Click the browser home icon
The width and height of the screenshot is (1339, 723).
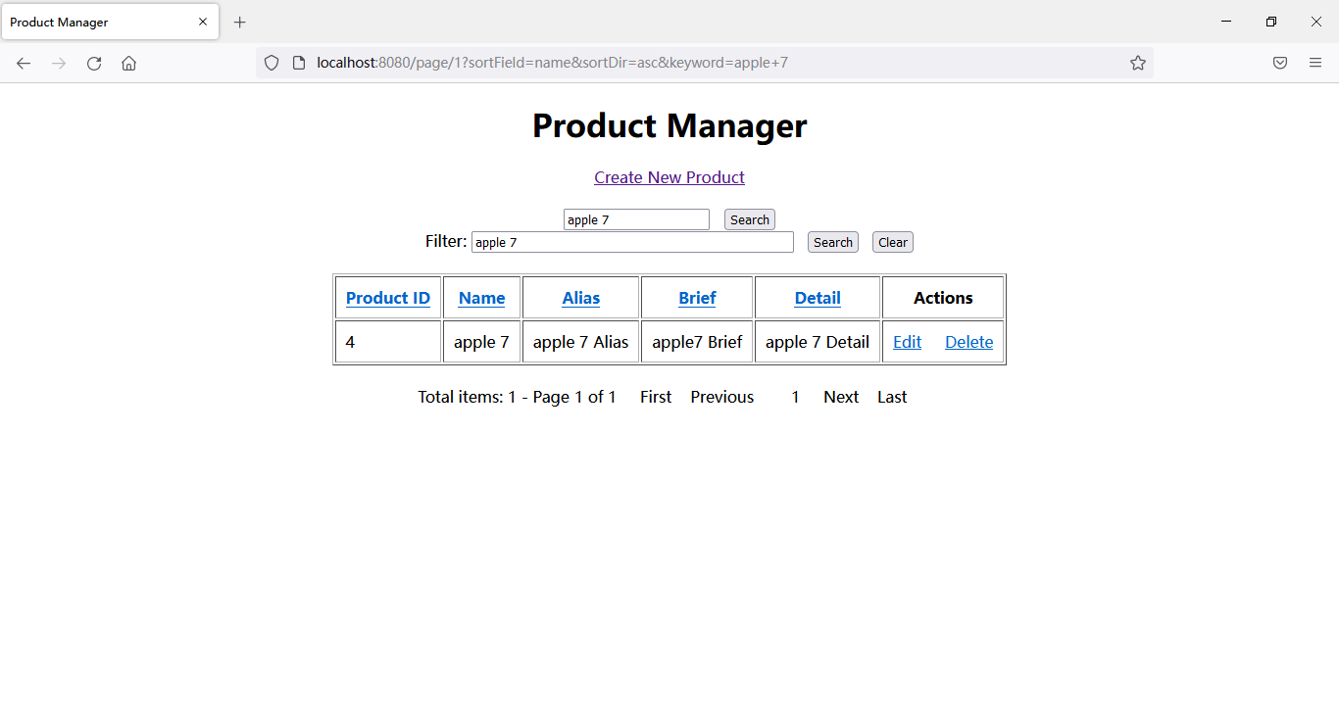[128, 63]
